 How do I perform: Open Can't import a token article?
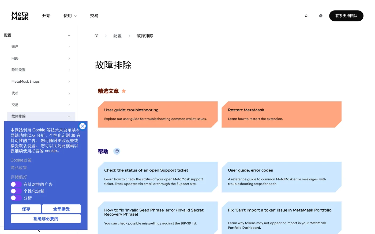(282, 218)
